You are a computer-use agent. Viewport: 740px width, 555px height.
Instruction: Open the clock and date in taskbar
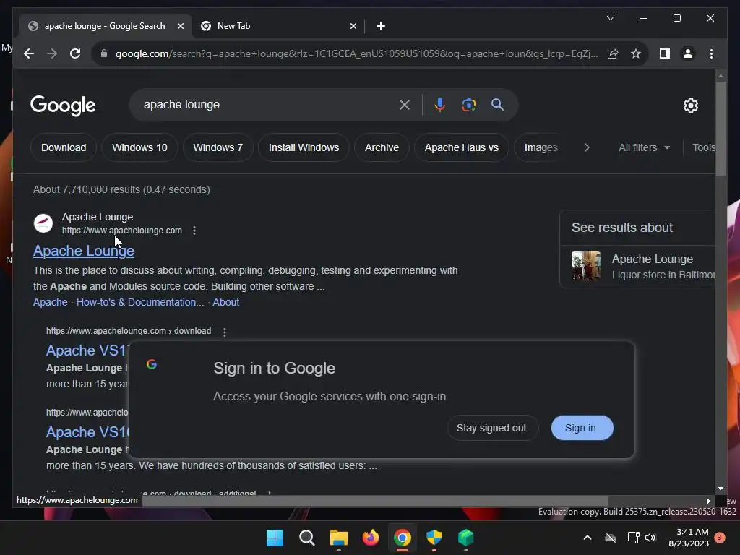click(x=689, y=538)
